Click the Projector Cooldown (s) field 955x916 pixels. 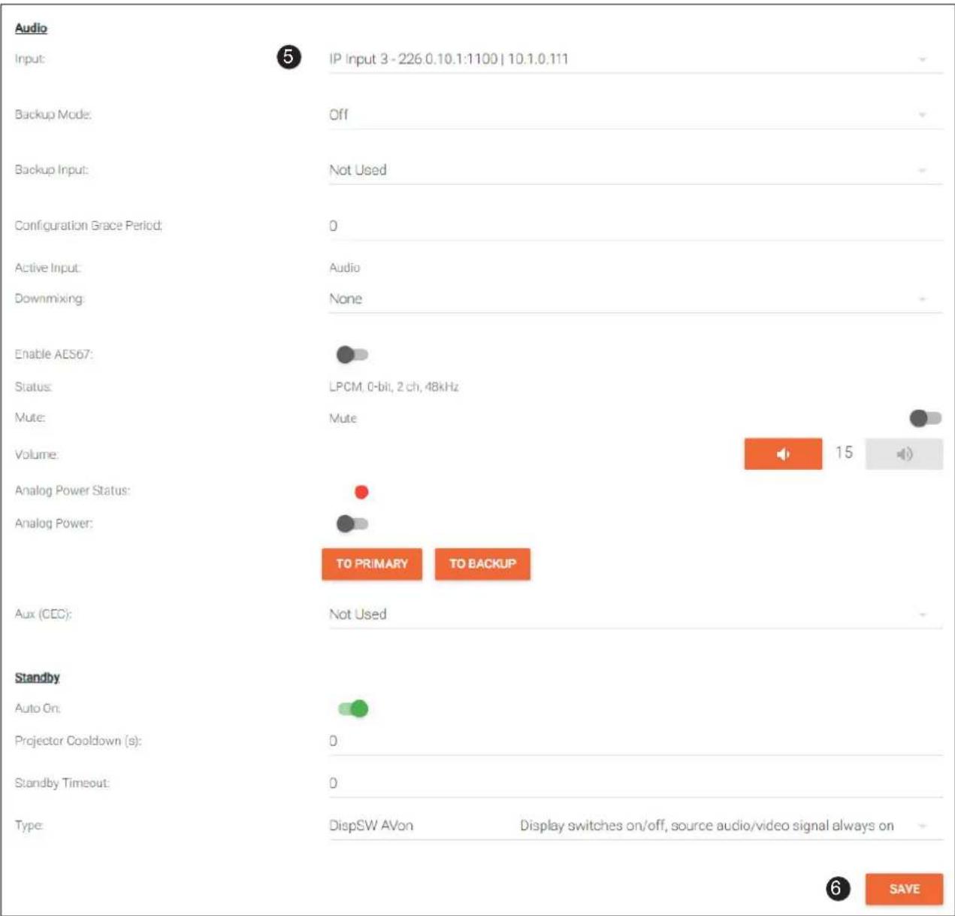[x=636, y=741]
